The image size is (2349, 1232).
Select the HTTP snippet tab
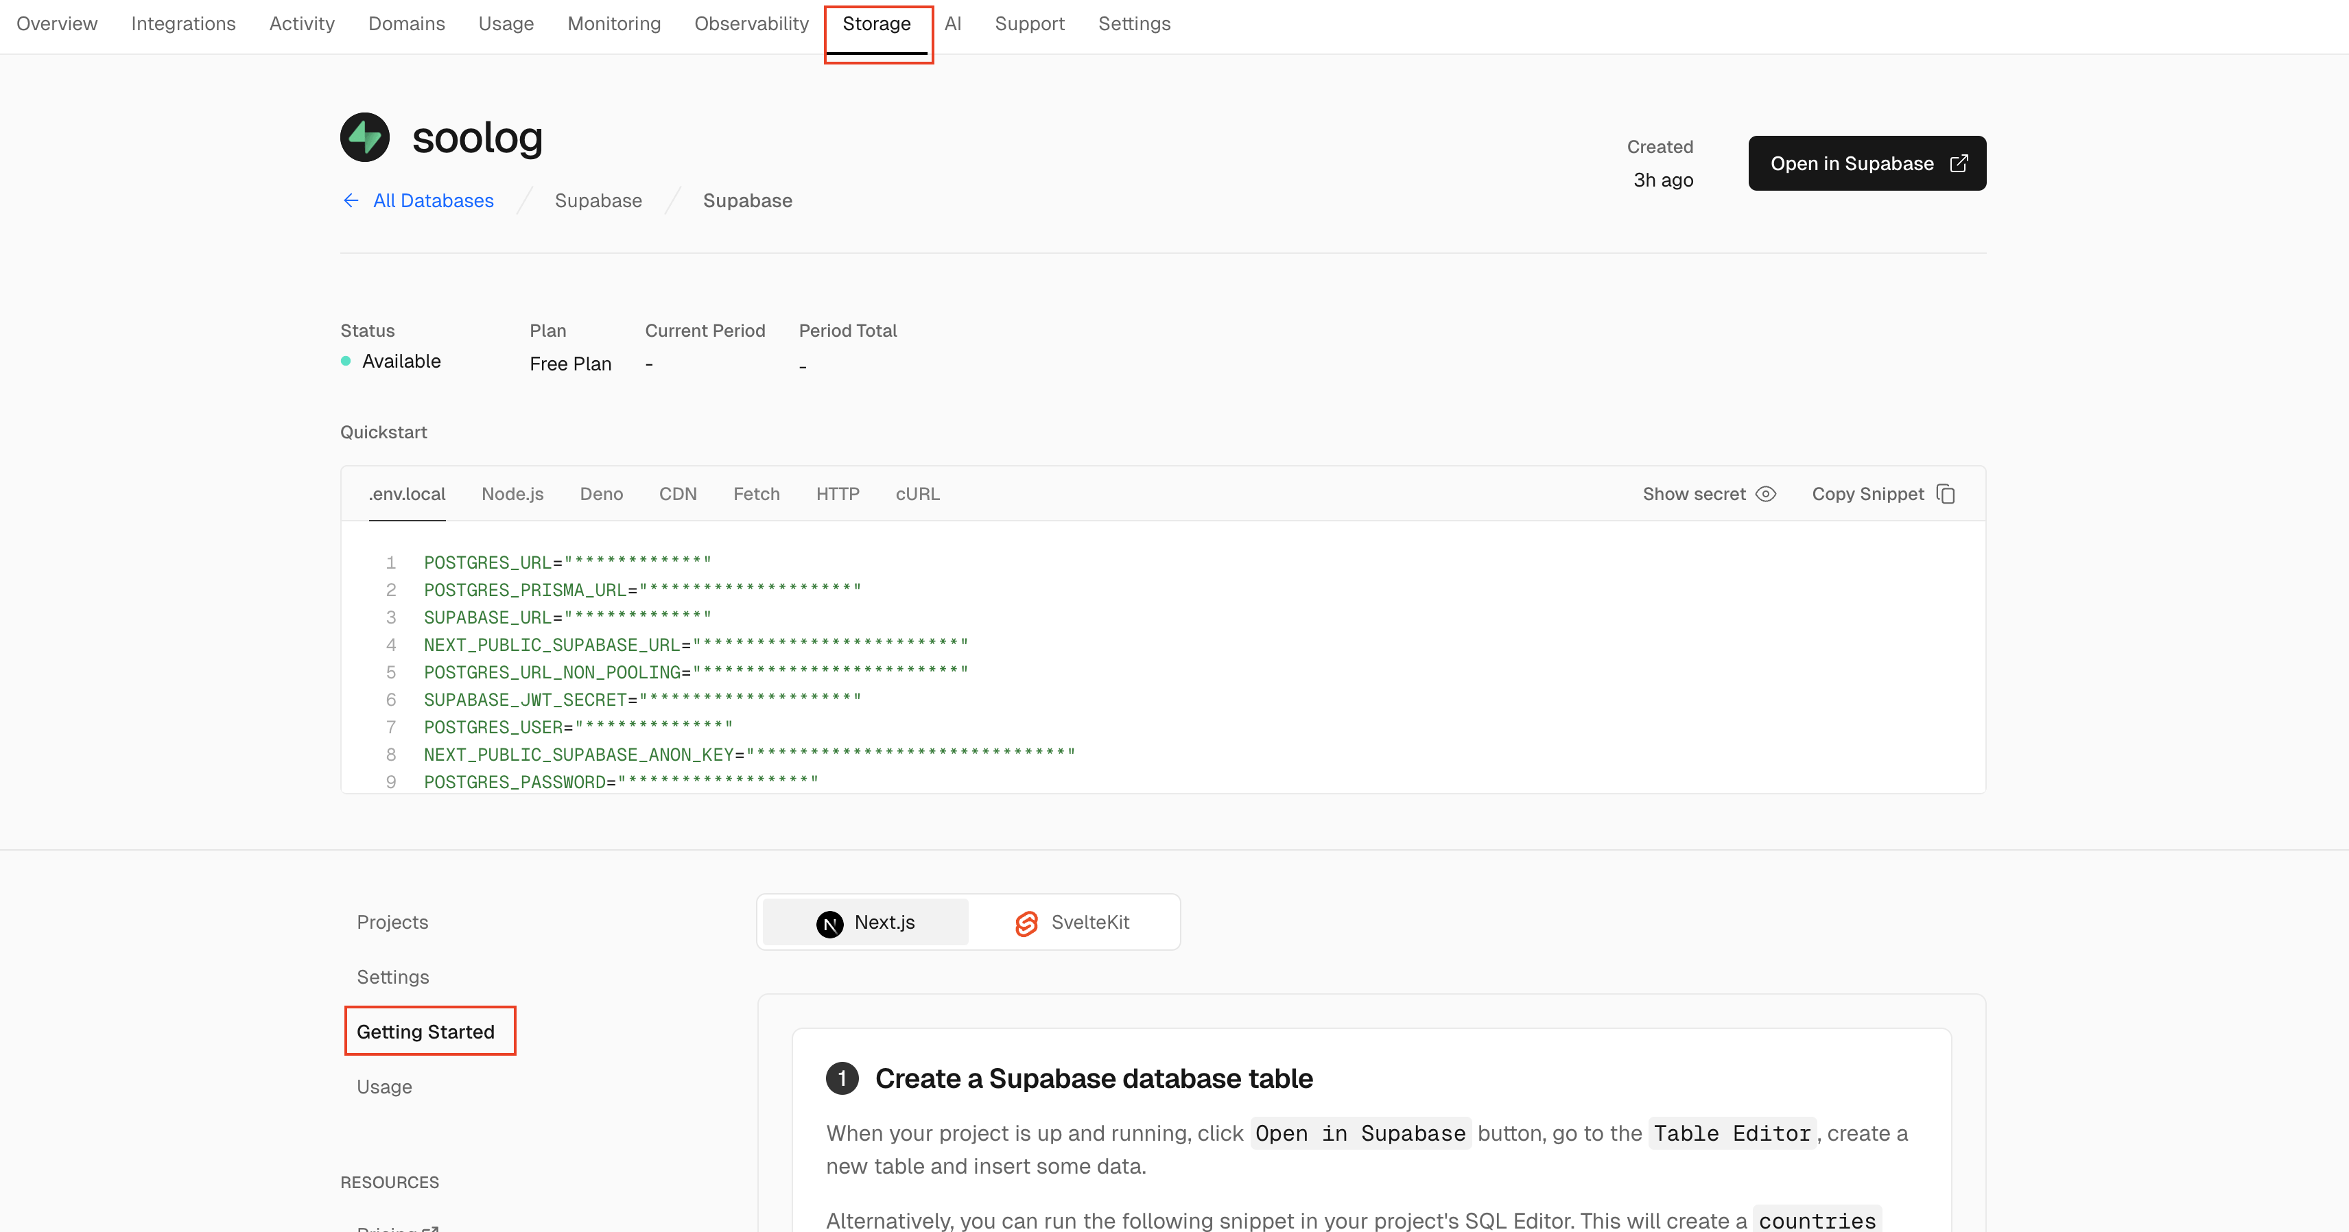(x=838, y=495)
